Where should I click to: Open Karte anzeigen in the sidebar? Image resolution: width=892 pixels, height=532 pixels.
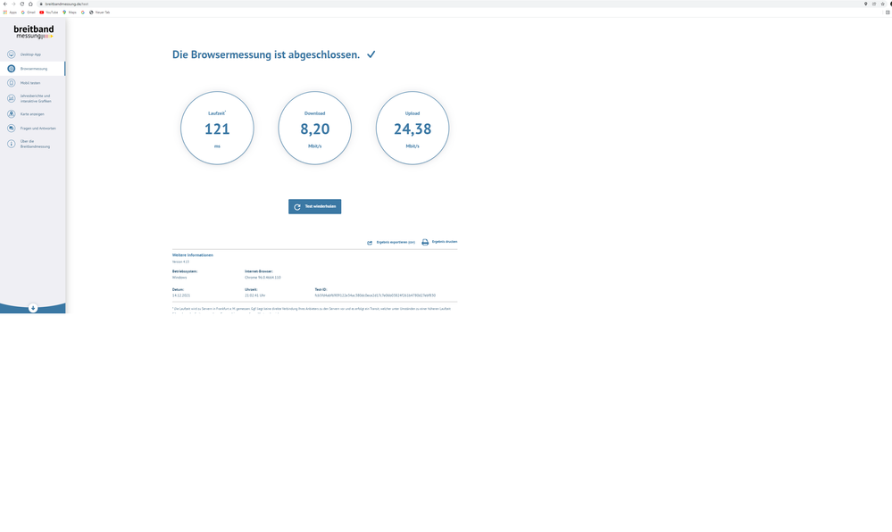click(32, 114)
